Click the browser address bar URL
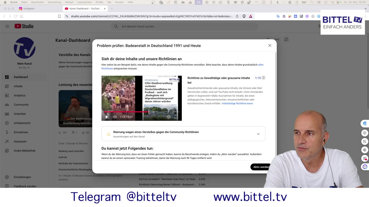 (x=152, y=16)
